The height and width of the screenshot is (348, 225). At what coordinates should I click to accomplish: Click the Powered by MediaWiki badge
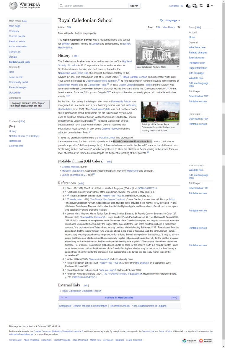point(206,341)
